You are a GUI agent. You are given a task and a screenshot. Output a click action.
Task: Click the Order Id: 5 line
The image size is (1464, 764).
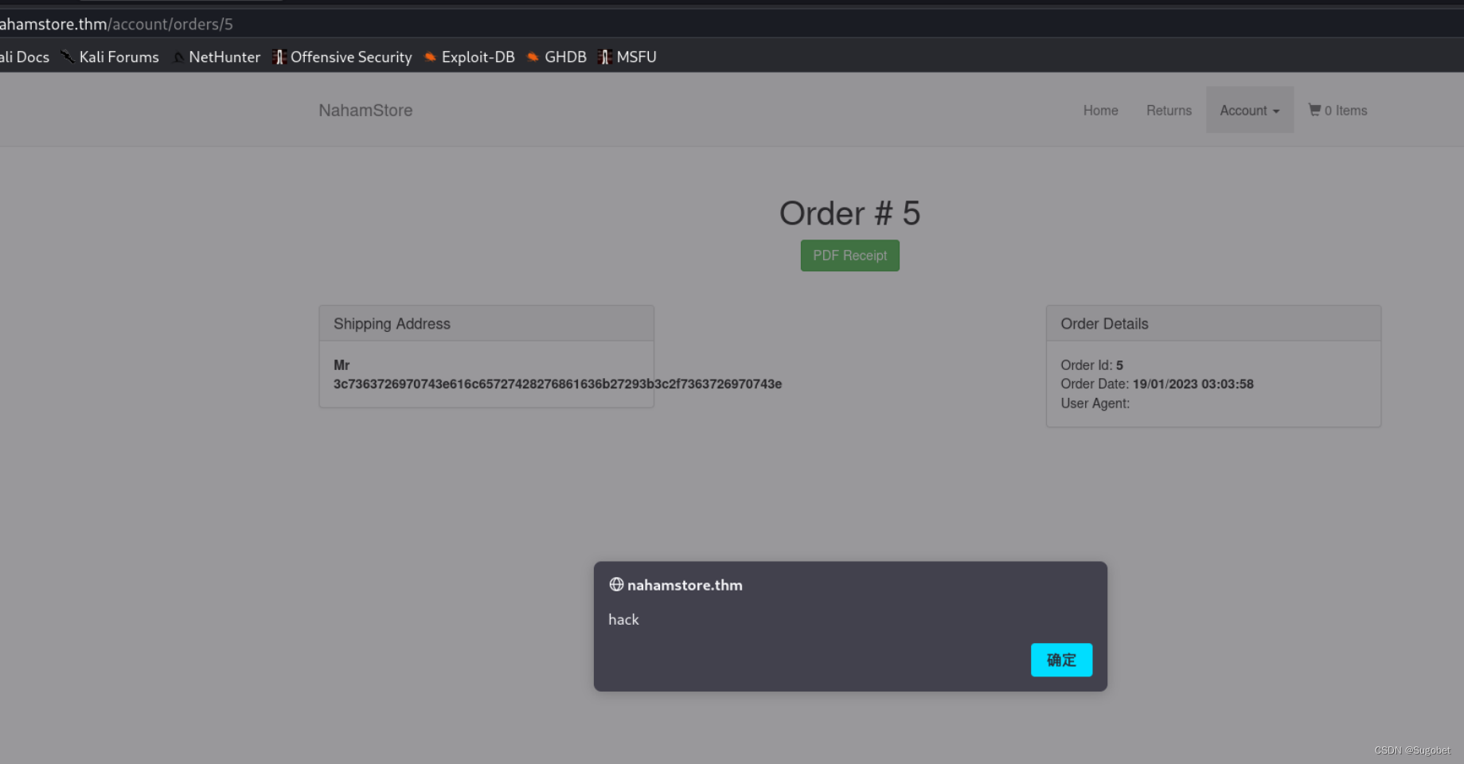[1091, 365]
